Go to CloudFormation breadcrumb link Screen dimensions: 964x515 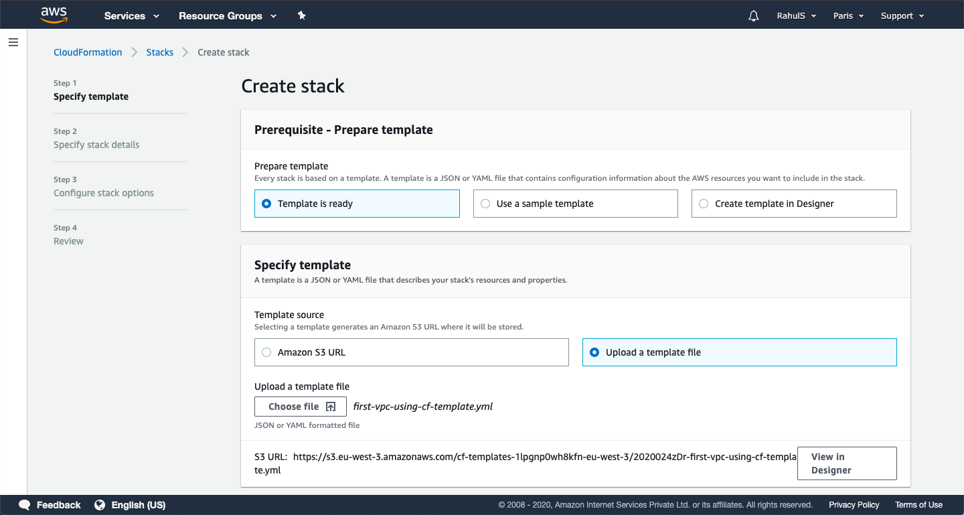[x=88, y=52]
